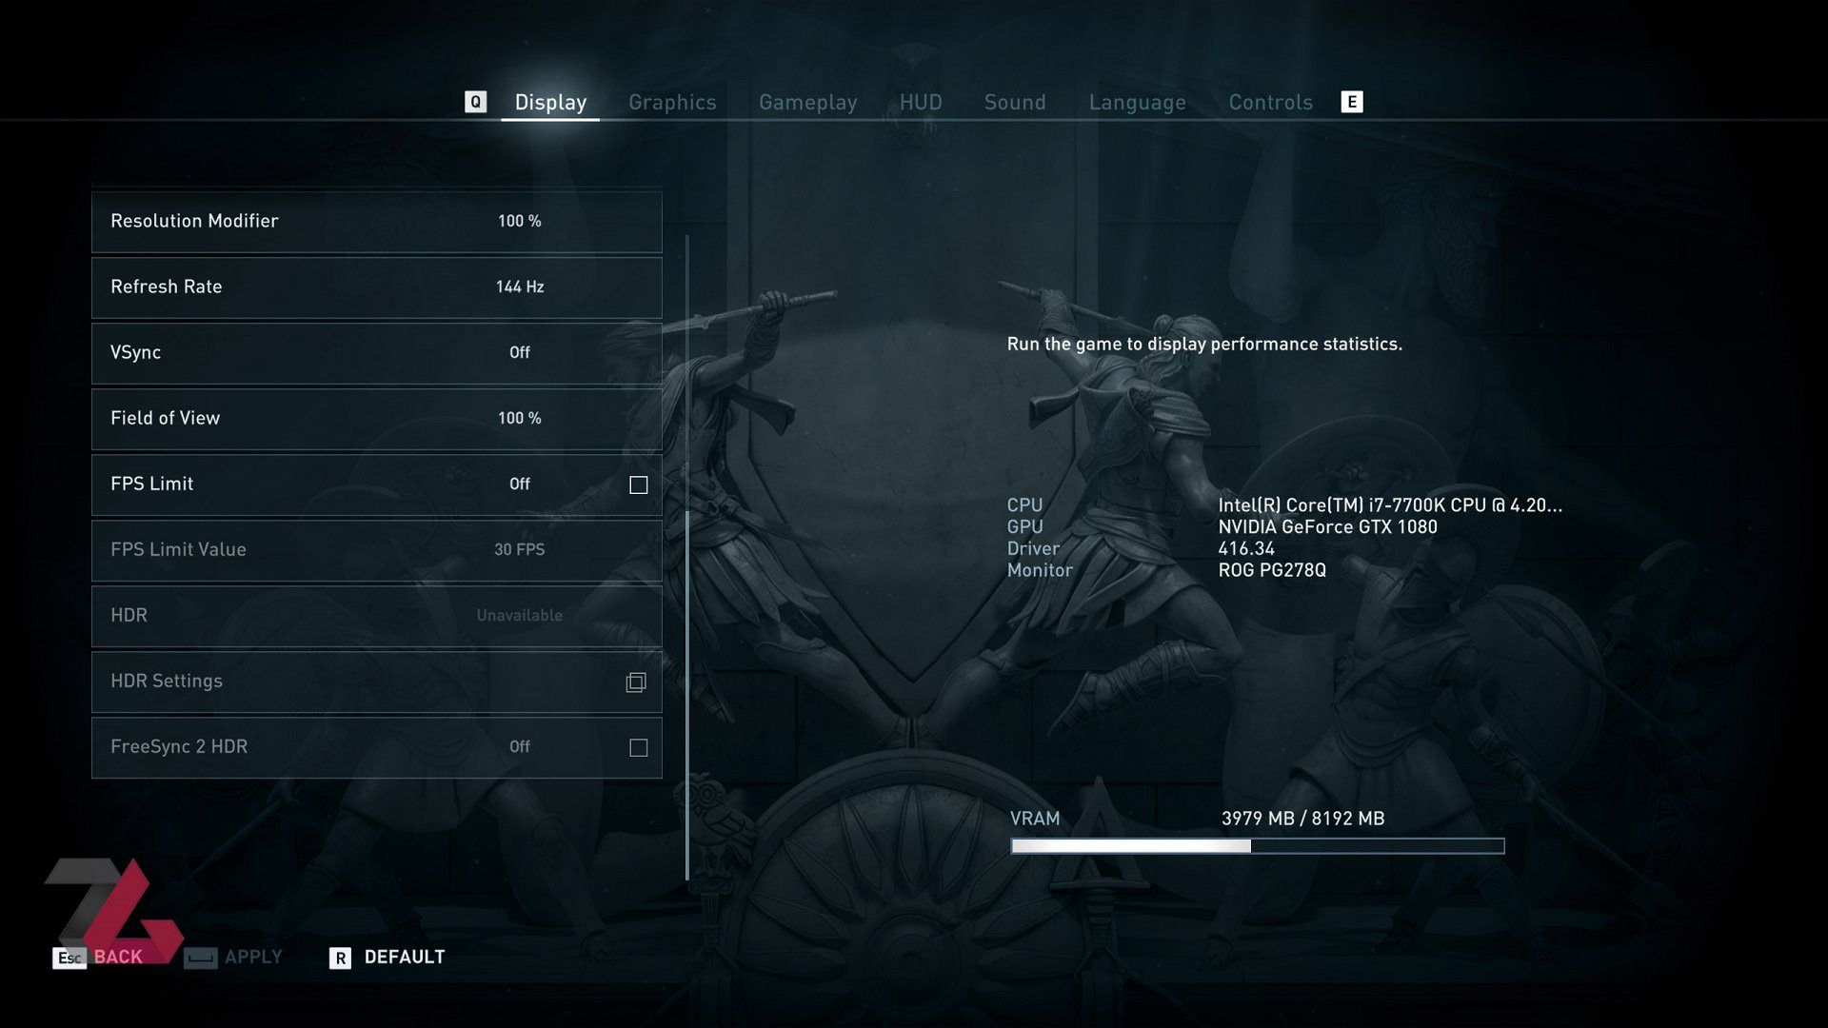Screen dimensions: 1828x1028
Task: Click the Q icon on the left
Action: 474,102
